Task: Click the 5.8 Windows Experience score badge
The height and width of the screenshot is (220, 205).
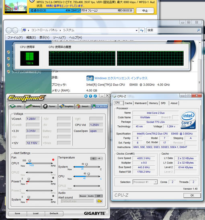Action: click(x=90, y=78)
